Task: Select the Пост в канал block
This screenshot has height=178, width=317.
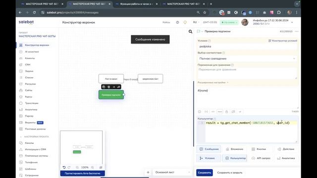Action: (x=111, y=79)
